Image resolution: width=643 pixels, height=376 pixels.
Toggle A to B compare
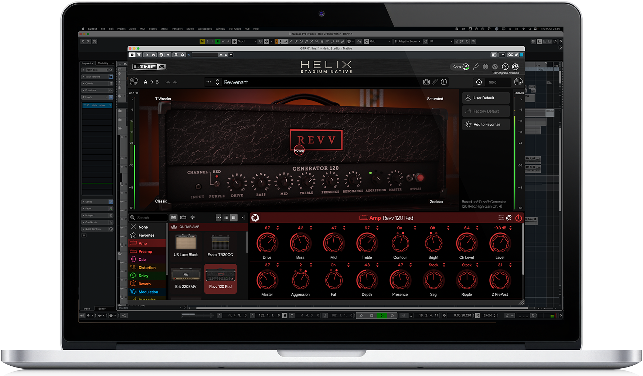click(151, 82)
